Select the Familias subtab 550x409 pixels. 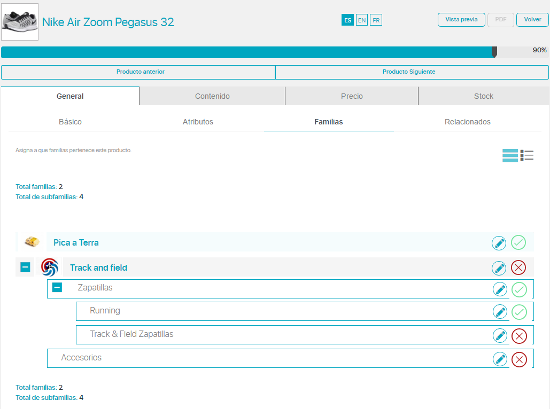(329, 122)
